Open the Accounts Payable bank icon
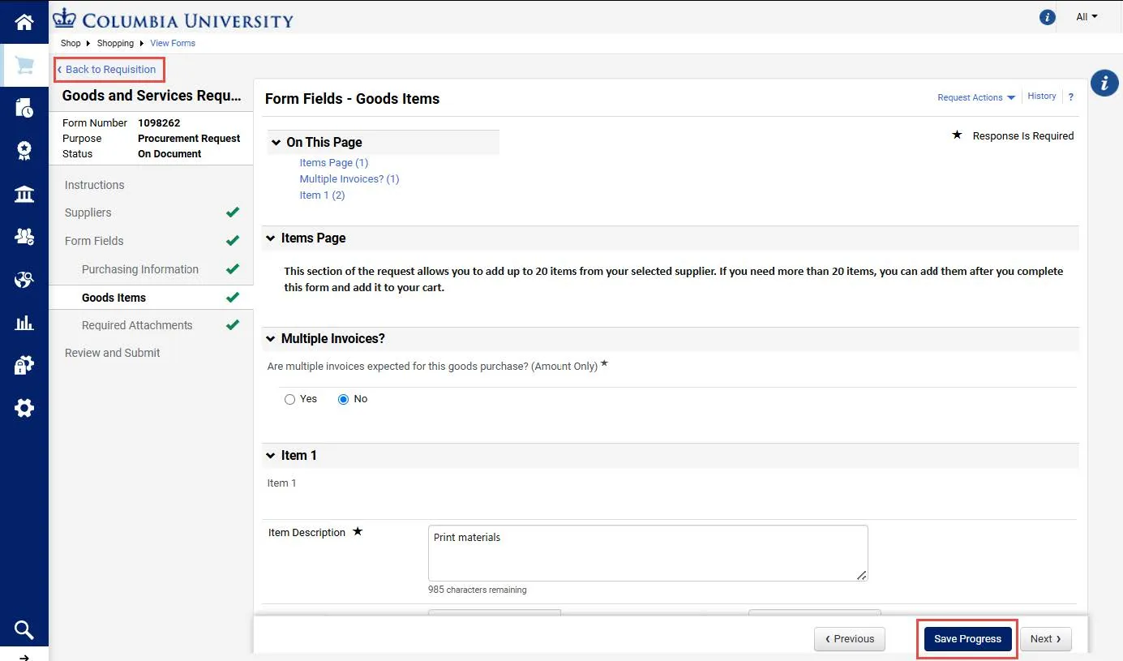 [24, 194]
